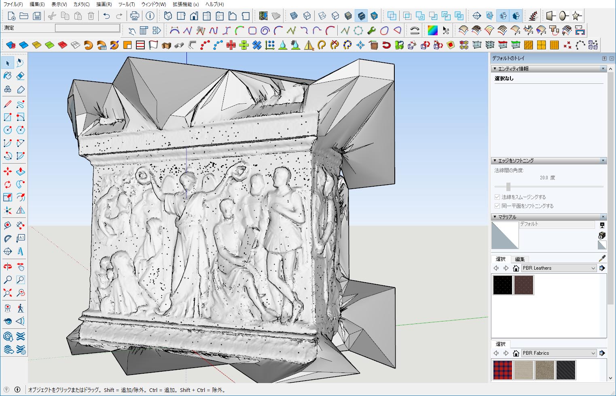Open the カメラ(C) menu
Viewport: 616px width, 396px height.
81,4
